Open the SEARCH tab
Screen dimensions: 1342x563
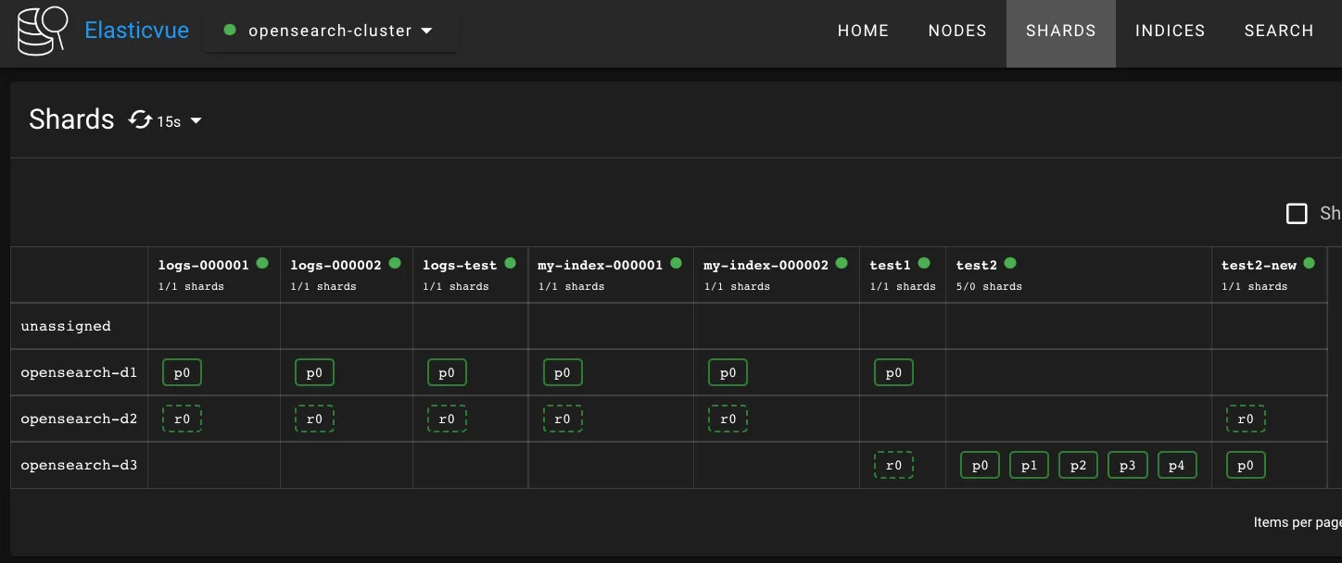[x=1279, y=31]
